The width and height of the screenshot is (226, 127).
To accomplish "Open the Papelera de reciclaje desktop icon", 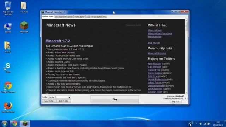I will point(8,8).
